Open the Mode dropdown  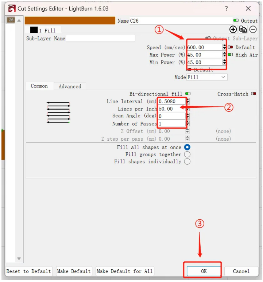click(207, 77)
